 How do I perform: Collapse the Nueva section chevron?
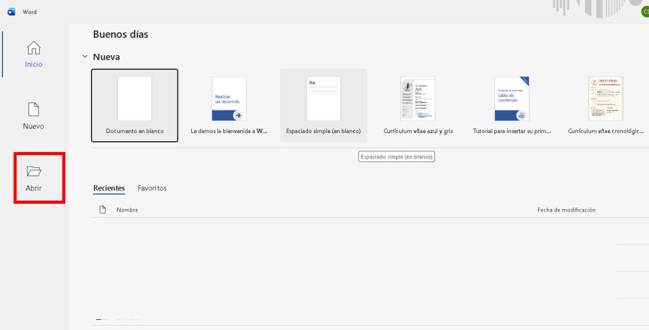coord(85,56)
